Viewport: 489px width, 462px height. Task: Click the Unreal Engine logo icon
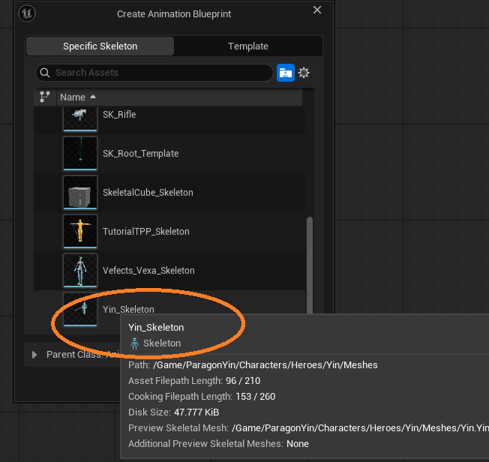(x=29, y=13)
